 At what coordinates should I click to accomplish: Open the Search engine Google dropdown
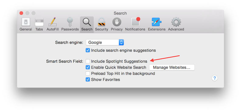[x=105, y=42]
